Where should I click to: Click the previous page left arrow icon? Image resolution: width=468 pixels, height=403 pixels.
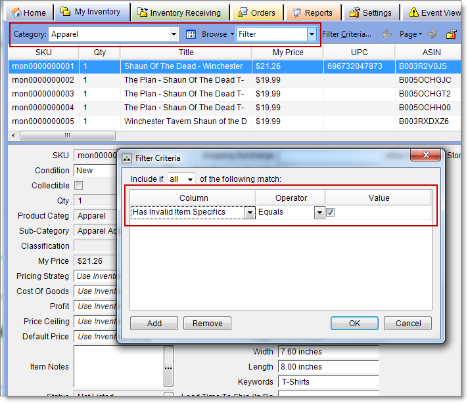coord(387,34)
